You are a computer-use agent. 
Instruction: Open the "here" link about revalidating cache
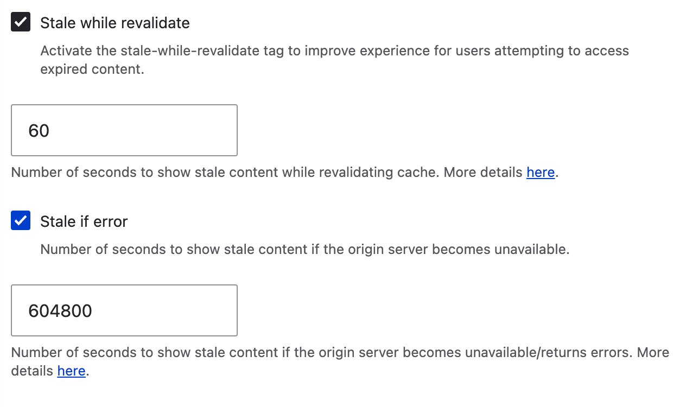pos(541,173)
